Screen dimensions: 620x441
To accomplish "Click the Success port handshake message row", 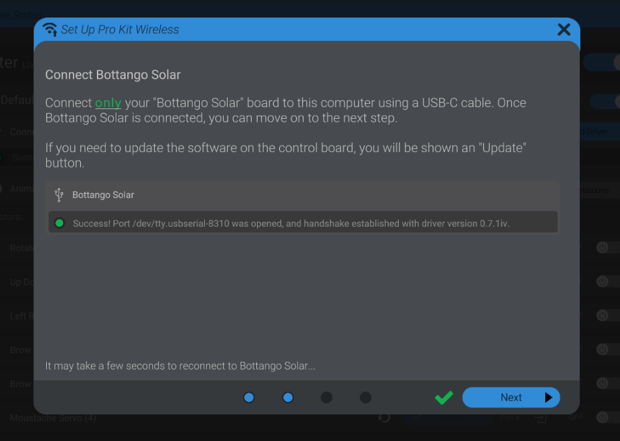I will tap(303, 223).
